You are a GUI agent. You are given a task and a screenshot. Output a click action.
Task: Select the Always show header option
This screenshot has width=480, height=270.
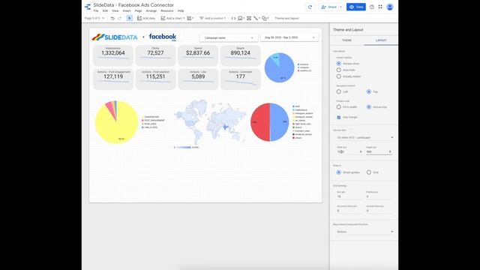coord(338,63)
